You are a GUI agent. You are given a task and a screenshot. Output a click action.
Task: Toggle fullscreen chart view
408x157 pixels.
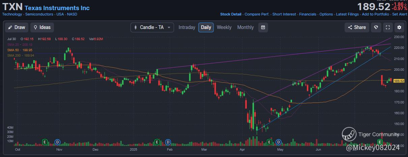pos(388,27)
